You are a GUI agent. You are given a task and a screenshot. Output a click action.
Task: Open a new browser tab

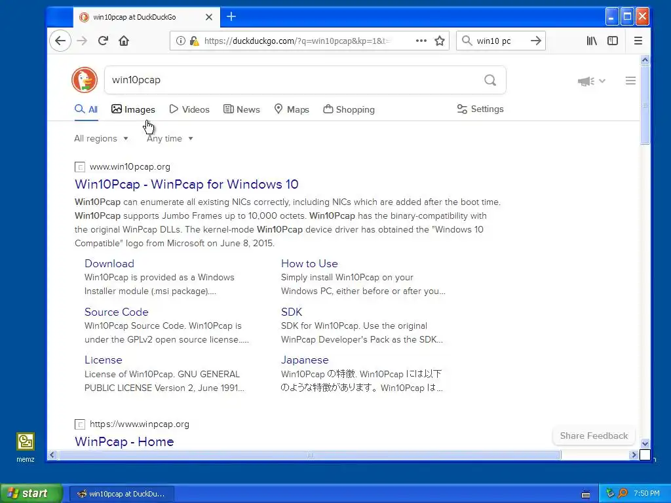pyautogui.click(x=231, y=16)
